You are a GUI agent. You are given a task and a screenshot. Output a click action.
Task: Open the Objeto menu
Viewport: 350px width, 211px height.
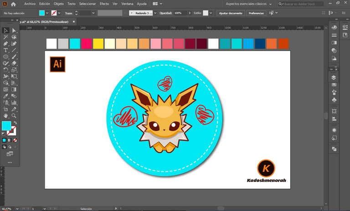59,4
